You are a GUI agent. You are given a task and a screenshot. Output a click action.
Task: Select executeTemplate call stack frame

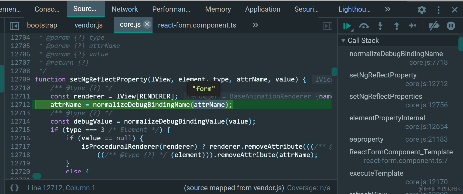(398, 178)
